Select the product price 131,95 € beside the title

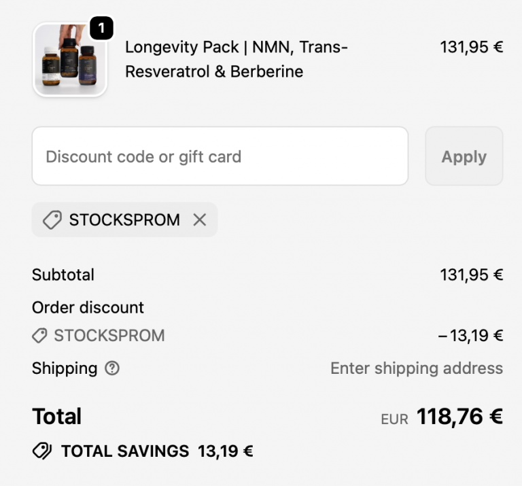(471, 48)
